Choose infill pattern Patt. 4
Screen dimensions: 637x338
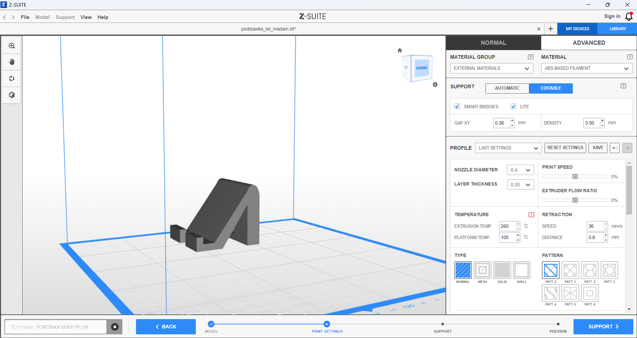[551, 293]
